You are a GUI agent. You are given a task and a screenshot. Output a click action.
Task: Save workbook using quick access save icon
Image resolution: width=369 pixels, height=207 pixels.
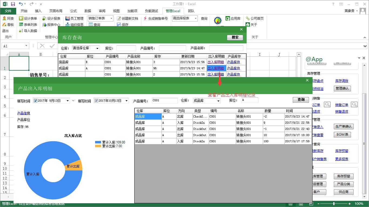13,4
